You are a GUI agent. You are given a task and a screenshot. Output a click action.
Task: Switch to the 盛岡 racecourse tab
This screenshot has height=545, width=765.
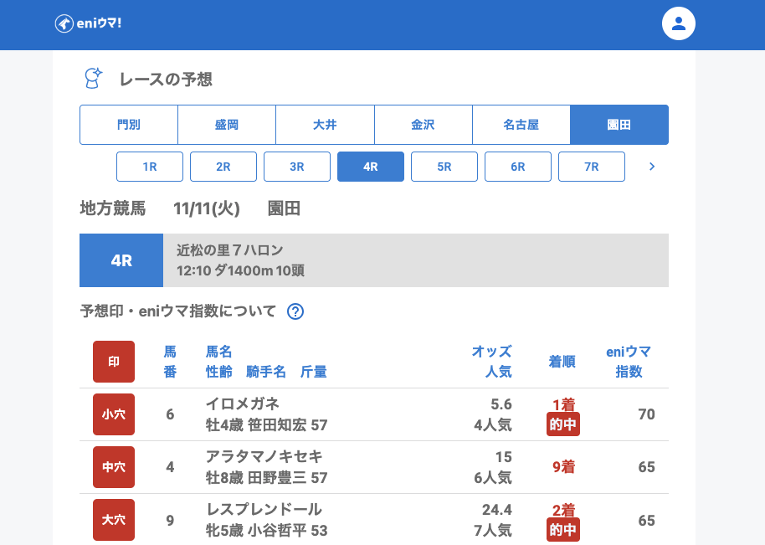227,125
